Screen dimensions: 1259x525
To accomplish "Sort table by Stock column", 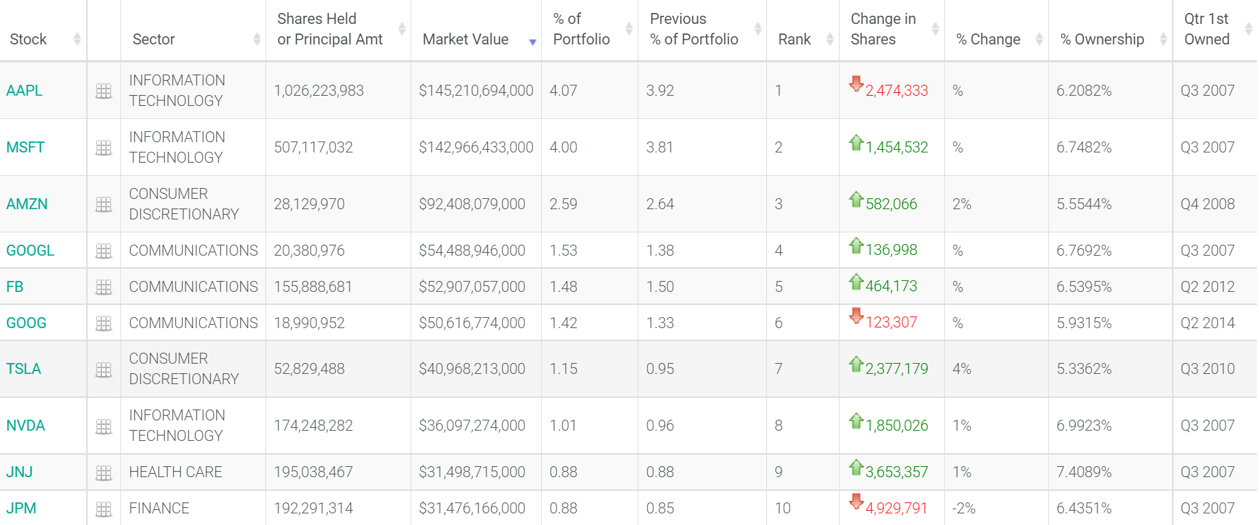I will pyautogui.click(x=43, y=31).
